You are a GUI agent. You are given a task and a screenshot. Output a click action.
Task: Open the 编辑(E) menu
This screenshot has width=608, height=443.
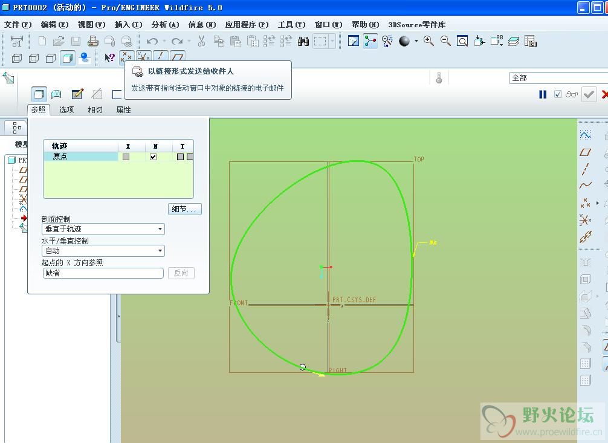point(54,24)
